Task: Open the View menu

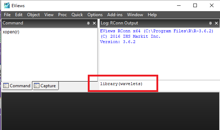Action: click(49, 15)
